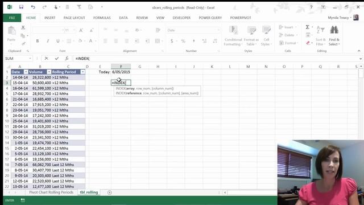
Task: Open the number format Date dropdown
Action: 218,30
